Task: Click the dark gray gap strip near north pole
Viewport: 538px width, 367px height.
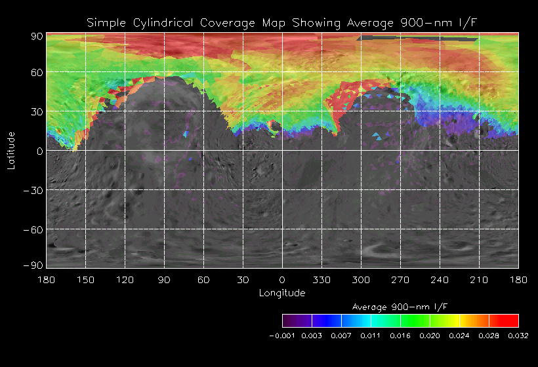Action: [x=417, y=38]
